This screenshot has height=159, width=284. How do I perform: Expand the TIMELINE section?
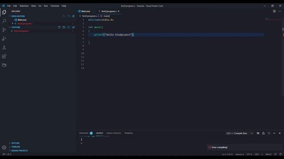(x=16, y=147)
